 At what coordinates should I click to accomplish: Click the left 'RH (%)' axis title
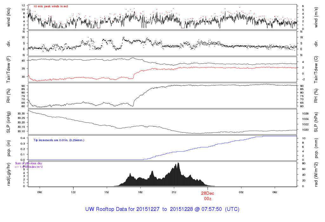tap(9, 96)
